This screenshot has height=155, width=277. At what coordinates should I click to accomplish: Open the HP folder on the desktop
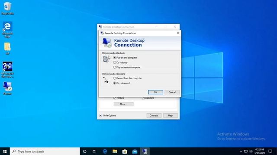7,49
